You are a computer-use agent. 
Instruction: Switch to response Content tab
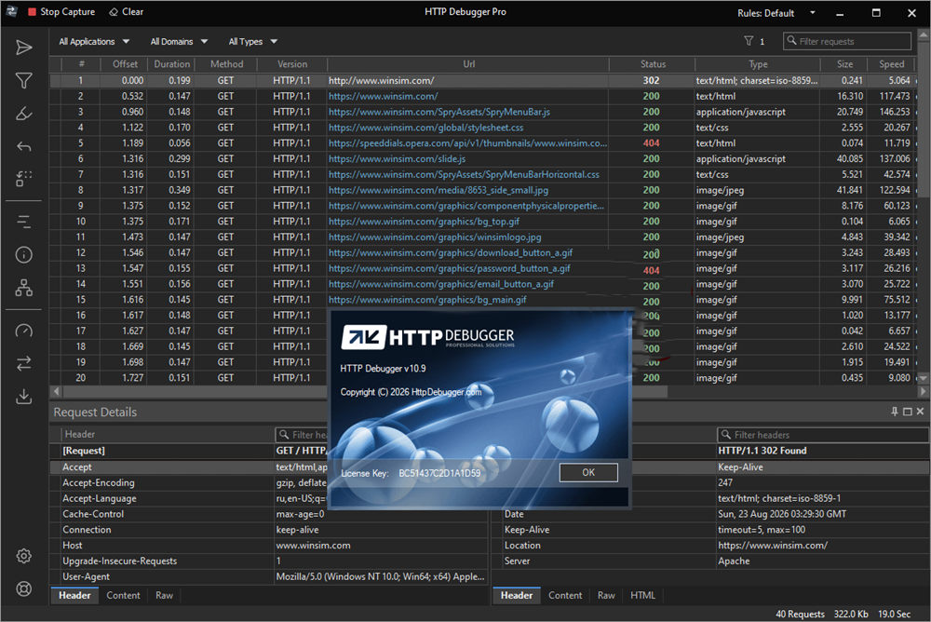(x=565, y=595)
